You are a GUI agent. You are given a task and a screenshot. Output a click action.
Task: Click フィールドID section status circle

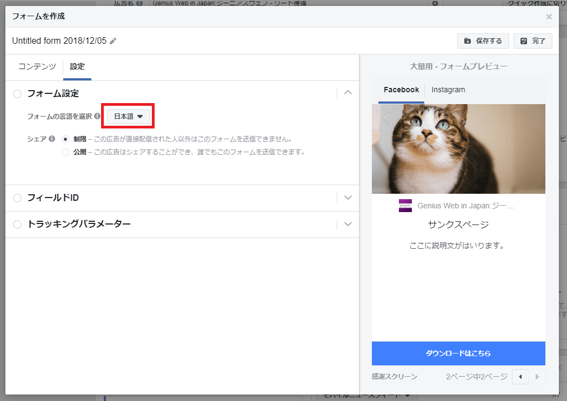coord(17,198)
